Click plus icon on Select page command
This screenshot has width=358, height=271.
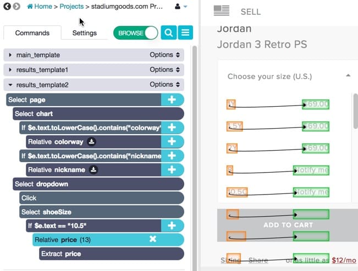coord(172,99)
